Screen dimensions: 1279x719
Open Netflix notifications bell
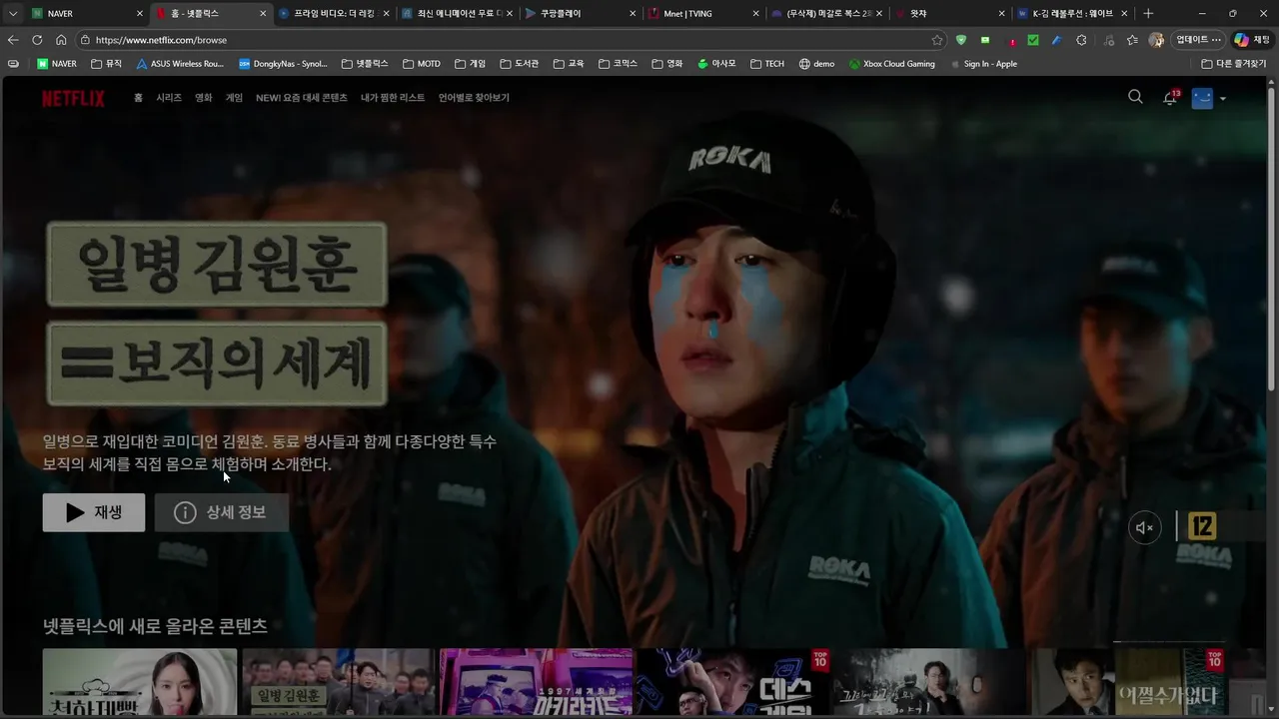point(1169,98)
